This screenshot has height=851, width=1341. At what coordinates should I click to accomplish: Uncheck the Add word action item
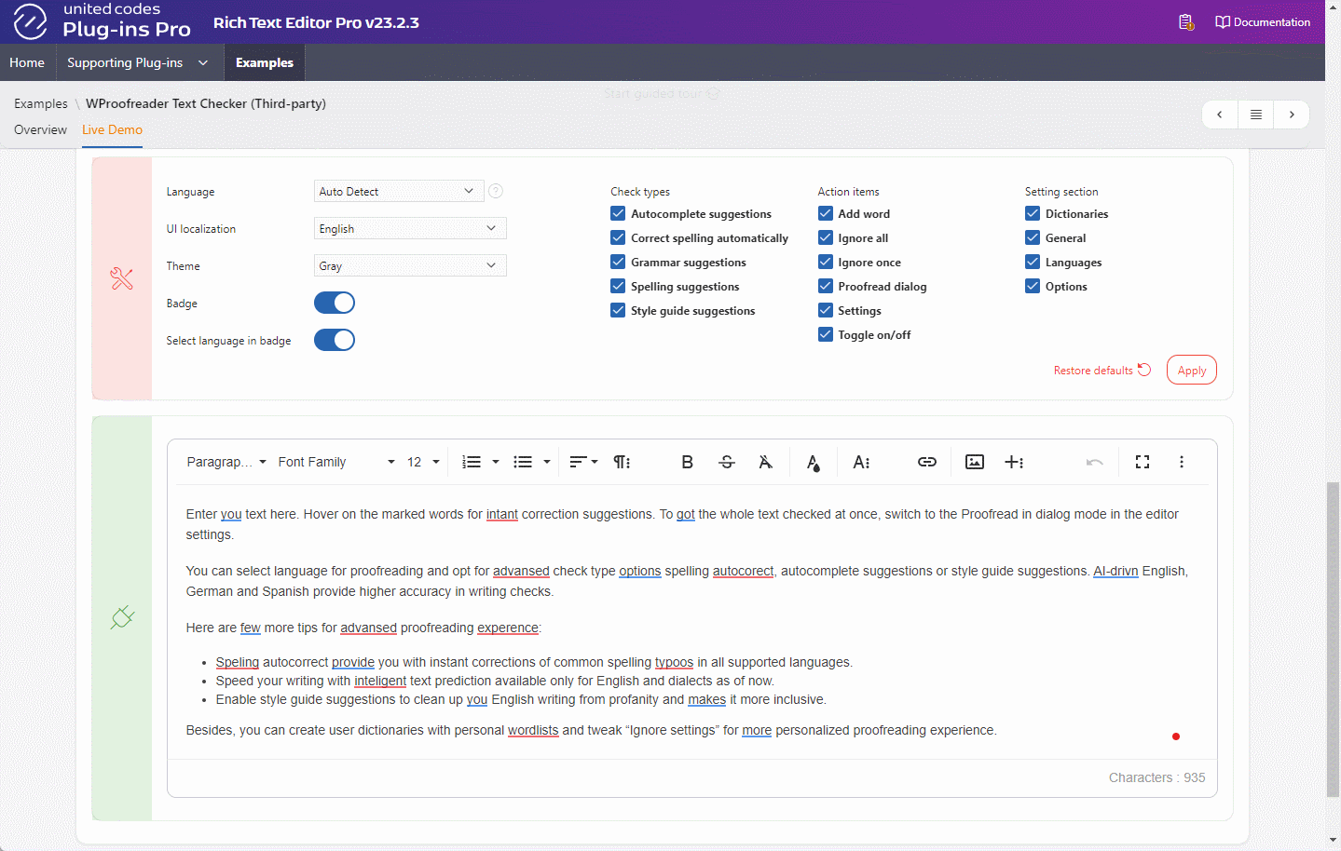tap(826, 213)
